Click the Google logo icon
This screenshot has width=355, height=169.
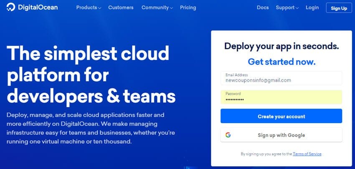228,135
